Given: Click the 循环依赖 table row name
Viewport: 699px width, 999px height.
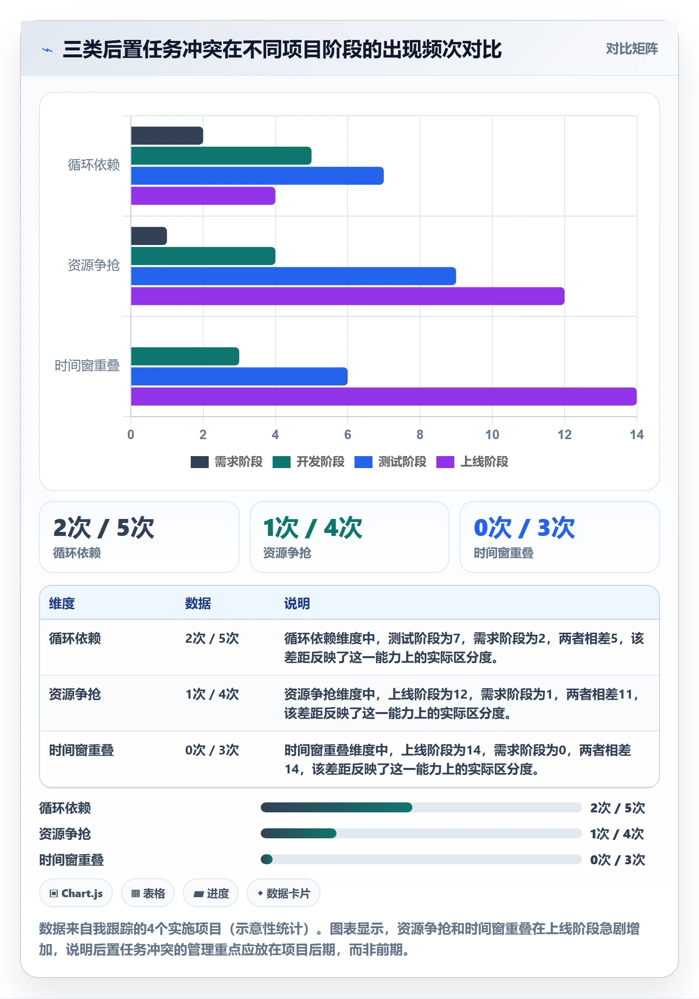Looking at the screenshot, I should pos(75,638).
